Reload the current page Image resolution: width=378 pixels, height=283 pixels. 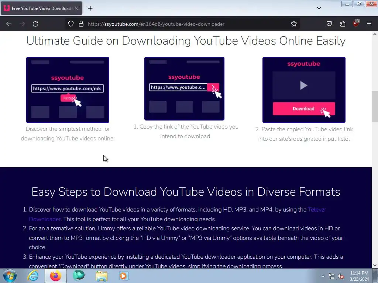35,24
